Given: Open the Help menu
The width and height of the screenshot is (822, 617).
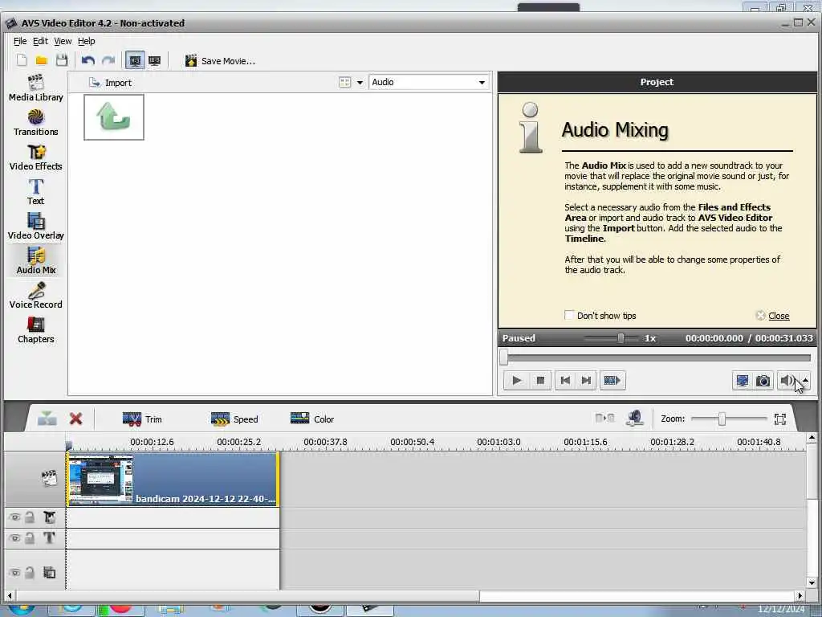Looking at the screenshot, I should [x=87, y=41].
